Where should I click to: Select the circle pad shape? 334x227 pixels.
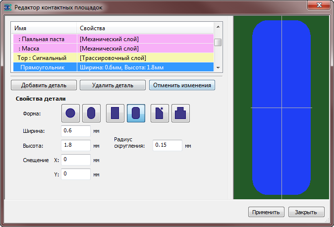pos(70,113)
